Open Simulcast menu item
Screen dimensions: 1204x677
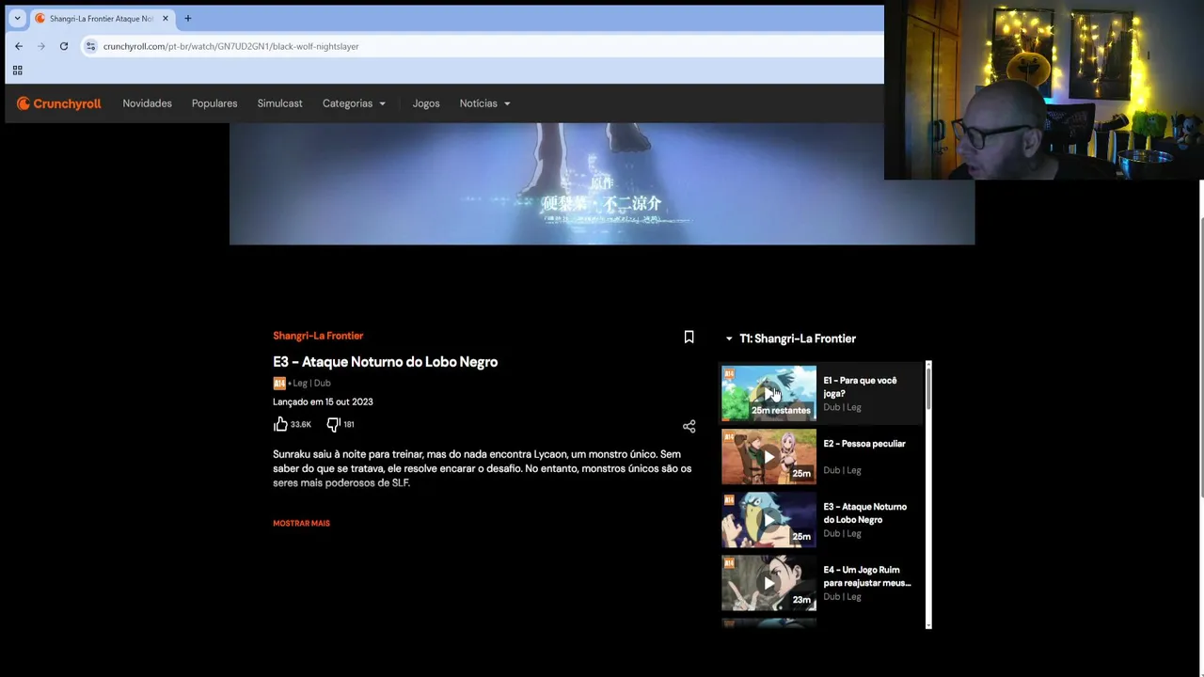point(279,103)
